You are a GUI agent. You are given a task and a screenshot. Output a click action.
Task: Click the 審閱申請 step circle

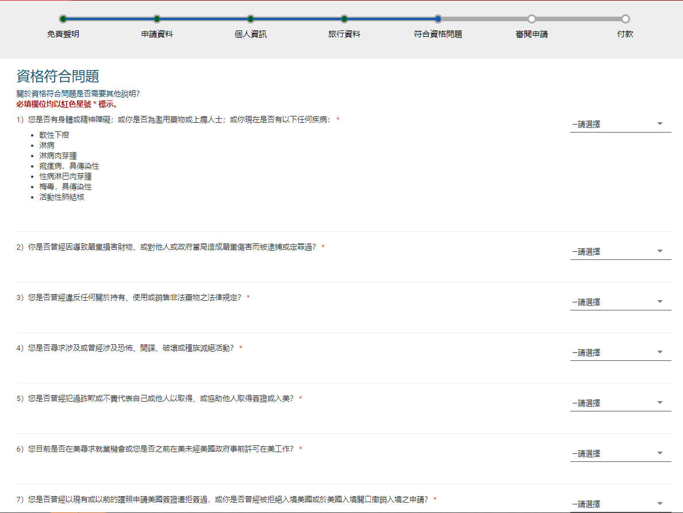click(x=532, y=19)
